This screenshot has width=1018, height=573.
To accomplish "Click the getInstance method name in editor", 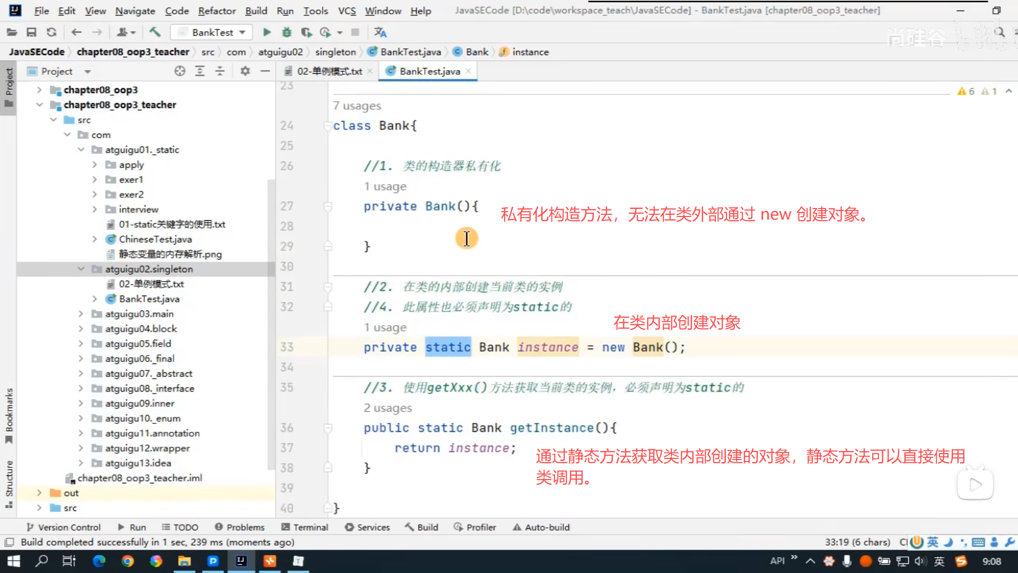I will [551, 428].
